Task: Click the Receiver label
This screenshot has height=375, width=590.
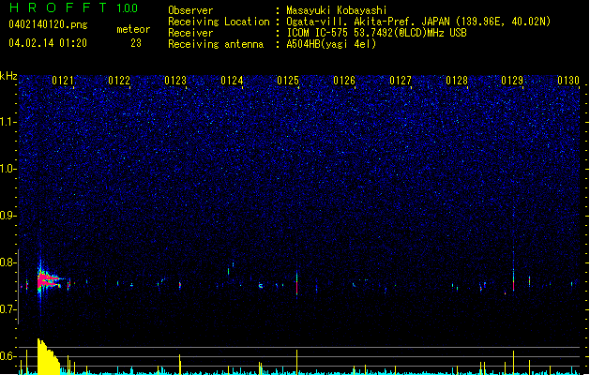Action: pos(190,33)
